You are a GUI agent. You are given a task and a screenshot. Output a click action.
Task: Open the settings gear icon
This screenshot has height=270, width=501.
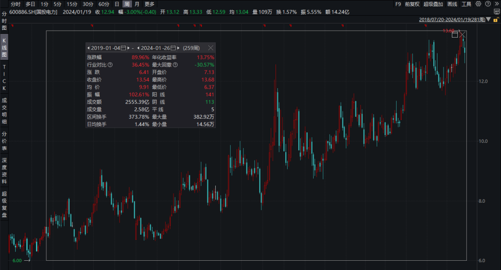click(478, 4)
